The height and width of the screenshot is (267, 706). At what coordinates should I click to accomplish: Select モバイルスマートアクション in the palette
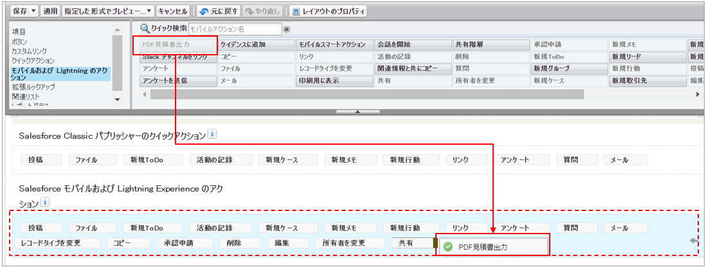tap(334, 45)
